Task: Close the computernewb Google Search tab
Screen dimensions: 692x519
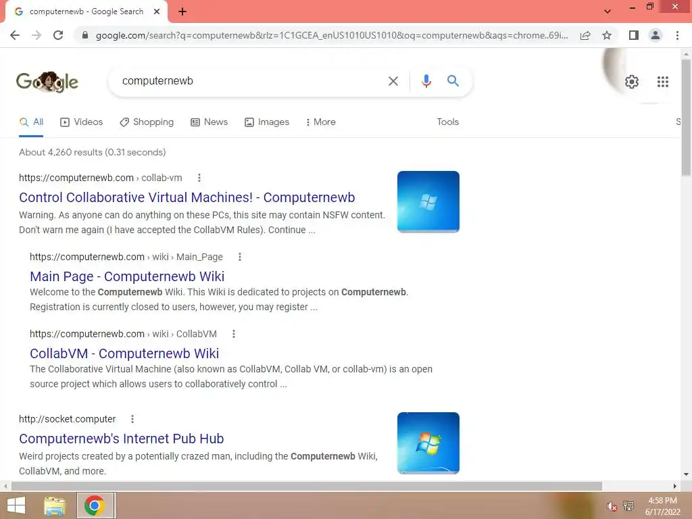Action: 157,11
